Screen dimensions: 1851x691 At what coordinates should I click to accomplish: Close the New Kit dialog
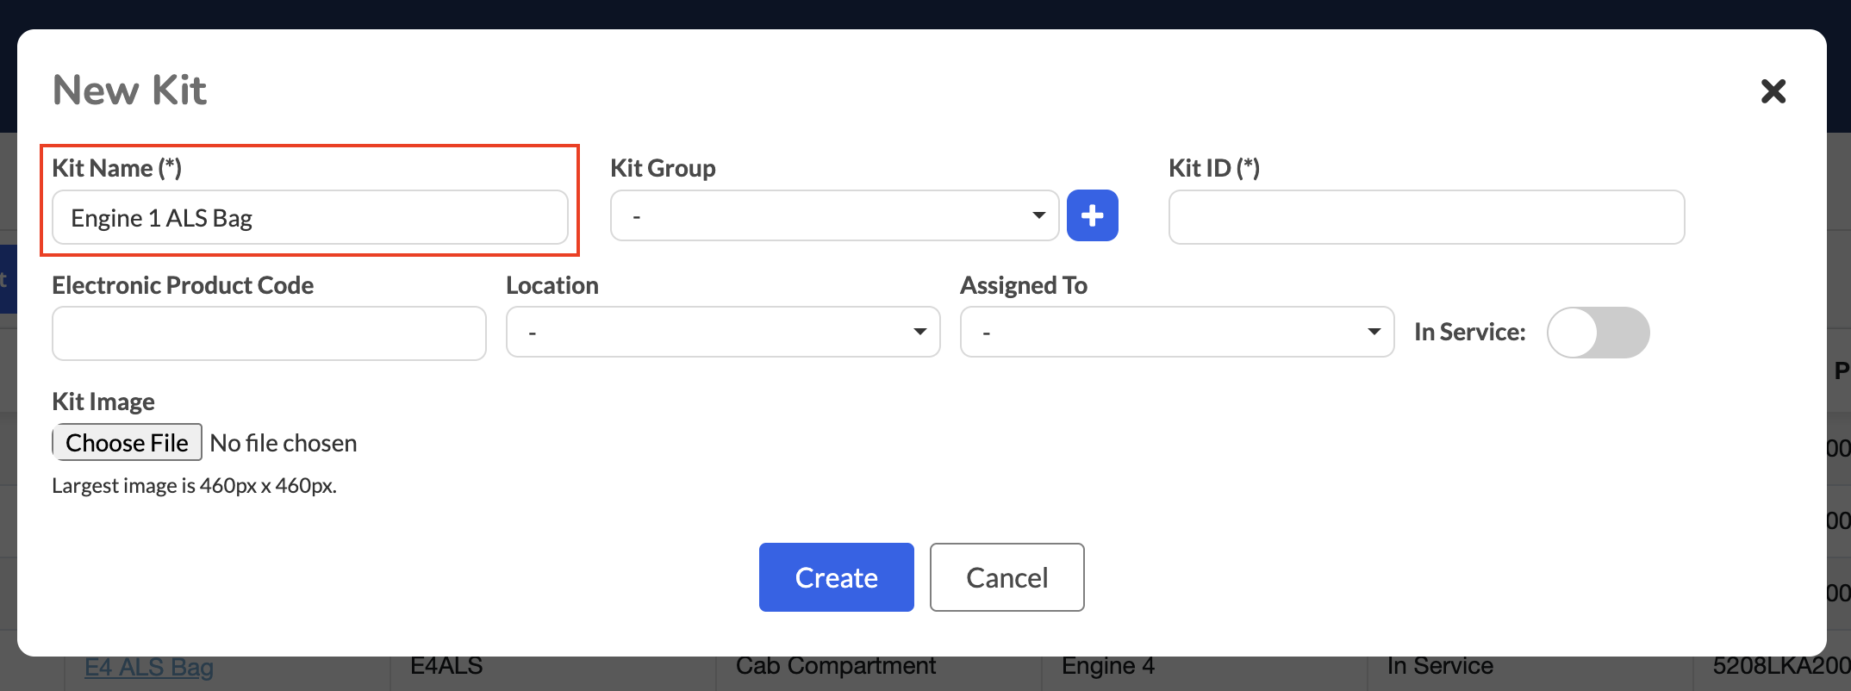tap(1773, 90)
